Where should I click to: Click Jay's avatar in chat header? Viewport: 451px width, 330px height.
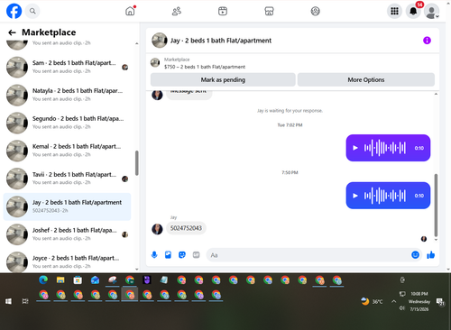pos(160,41)
